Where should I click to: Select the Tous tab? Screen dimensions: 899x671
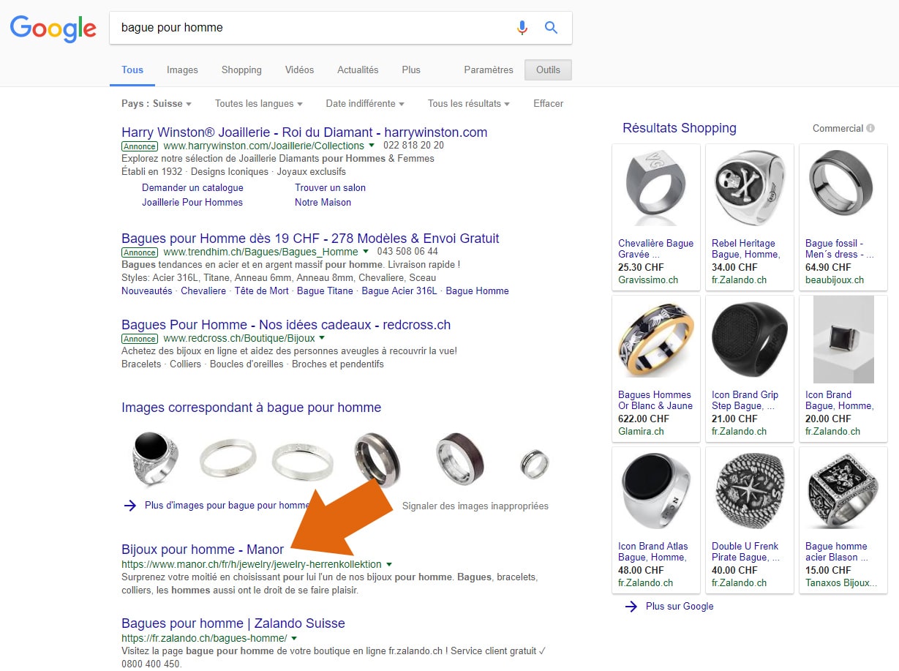pyautogui.click(x=132, y=70)
